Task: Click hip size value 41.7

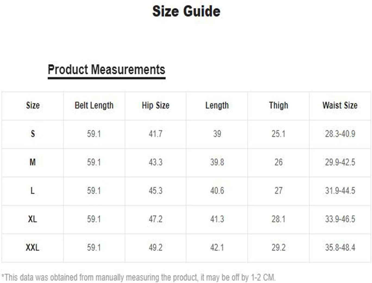Action: (x=155, y=134)
